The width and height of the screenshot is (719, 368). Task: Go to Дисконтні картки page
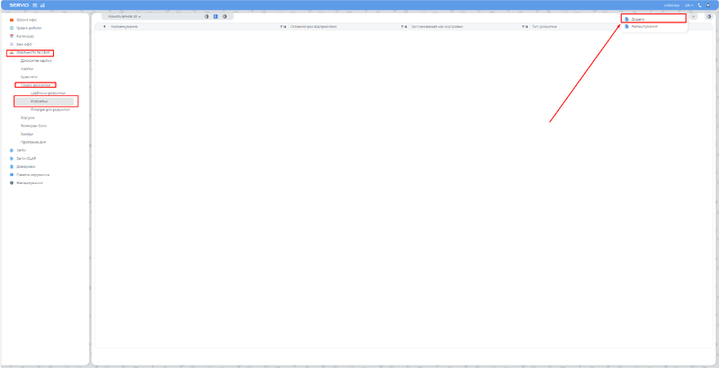pyautogui.click(x=36, y=61)
